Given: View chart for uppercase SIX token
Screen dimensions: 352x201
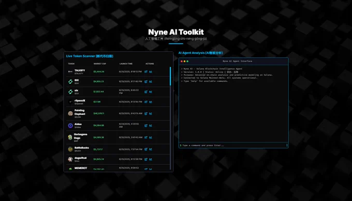Looking at the screenshot, I should coord(151,82).
